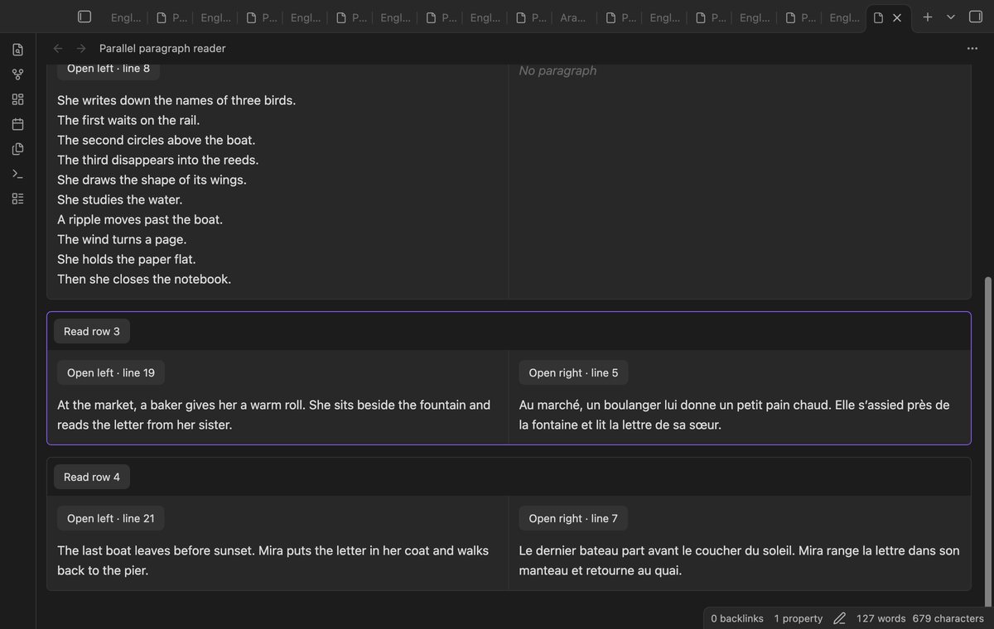Open the canvas grid icon in ribbon
This screenshot has width=994, height=629.
17,99
